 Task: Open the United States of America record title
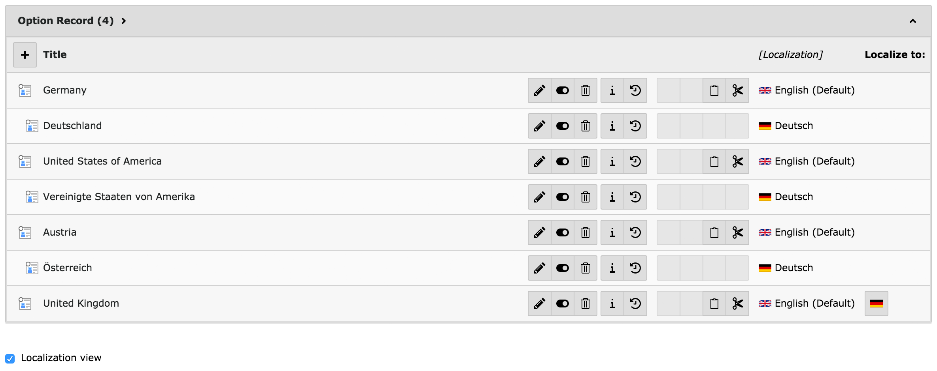tap(102, 161)
